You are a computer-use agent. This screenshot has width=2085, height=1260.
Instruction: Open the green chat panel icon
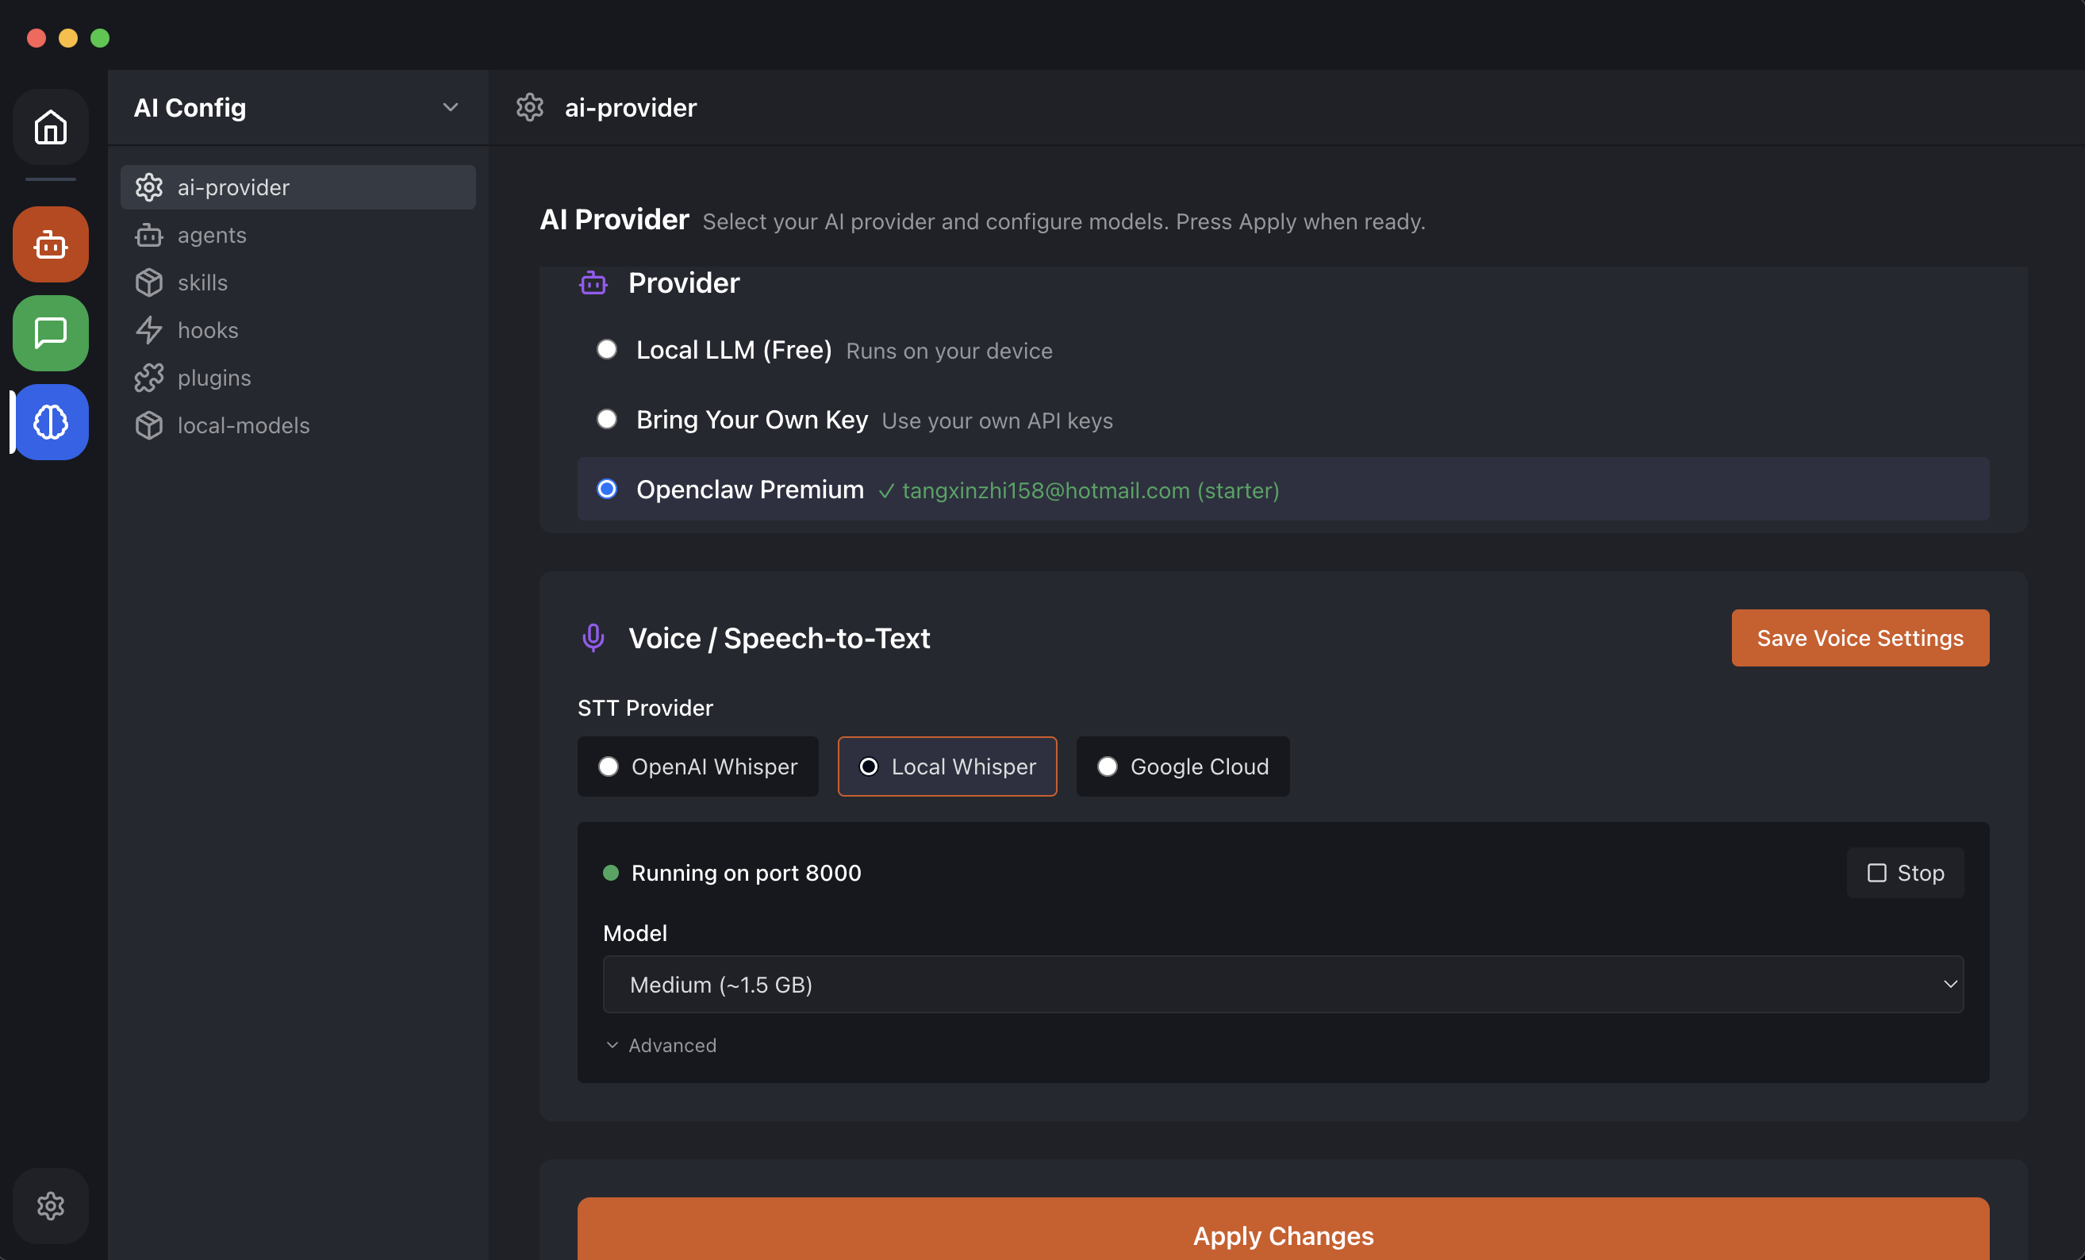coord(50,333)
